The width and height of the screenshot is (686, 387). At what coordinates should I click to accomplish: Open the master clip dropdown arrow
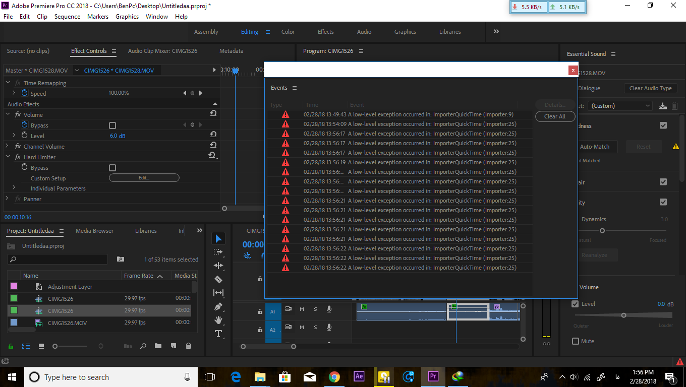coord(77,70)
